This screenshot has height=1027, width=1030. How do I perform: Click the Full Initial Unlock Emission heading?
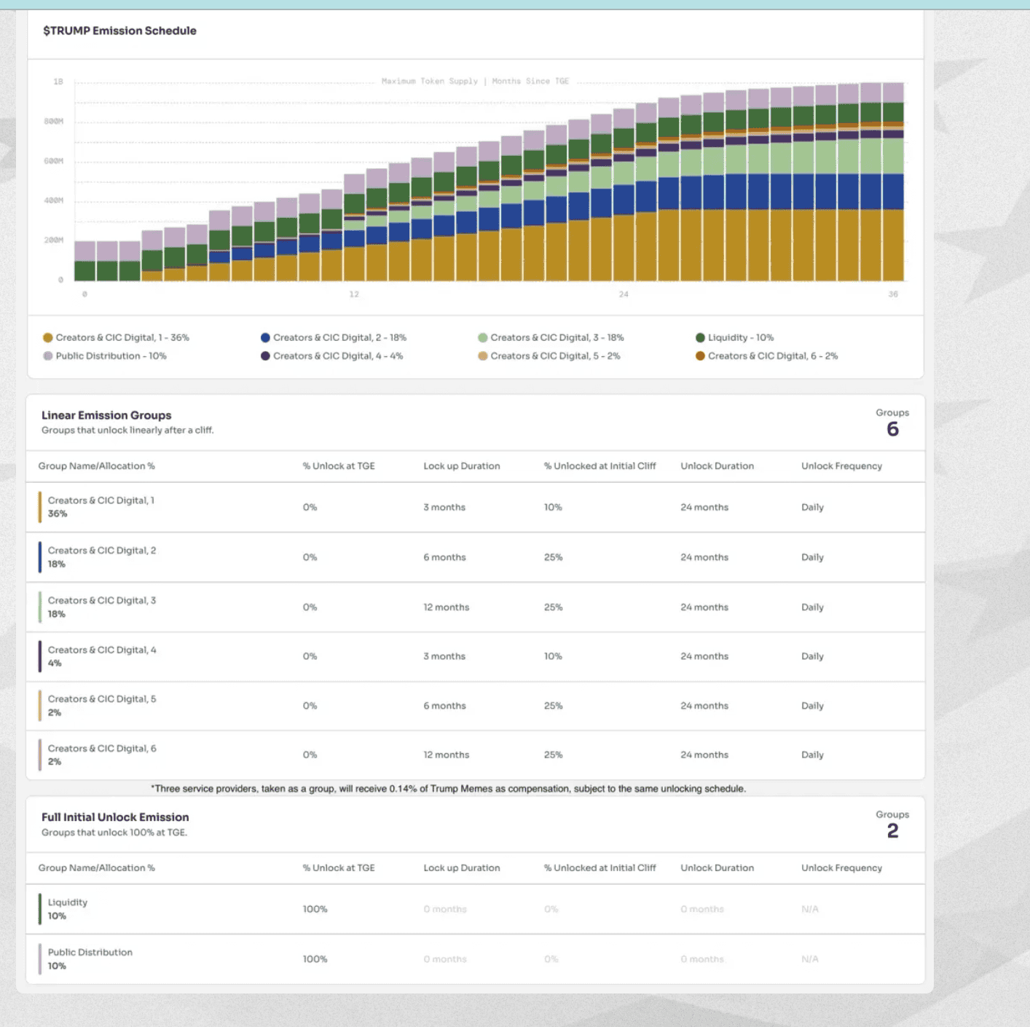(115, 817)
